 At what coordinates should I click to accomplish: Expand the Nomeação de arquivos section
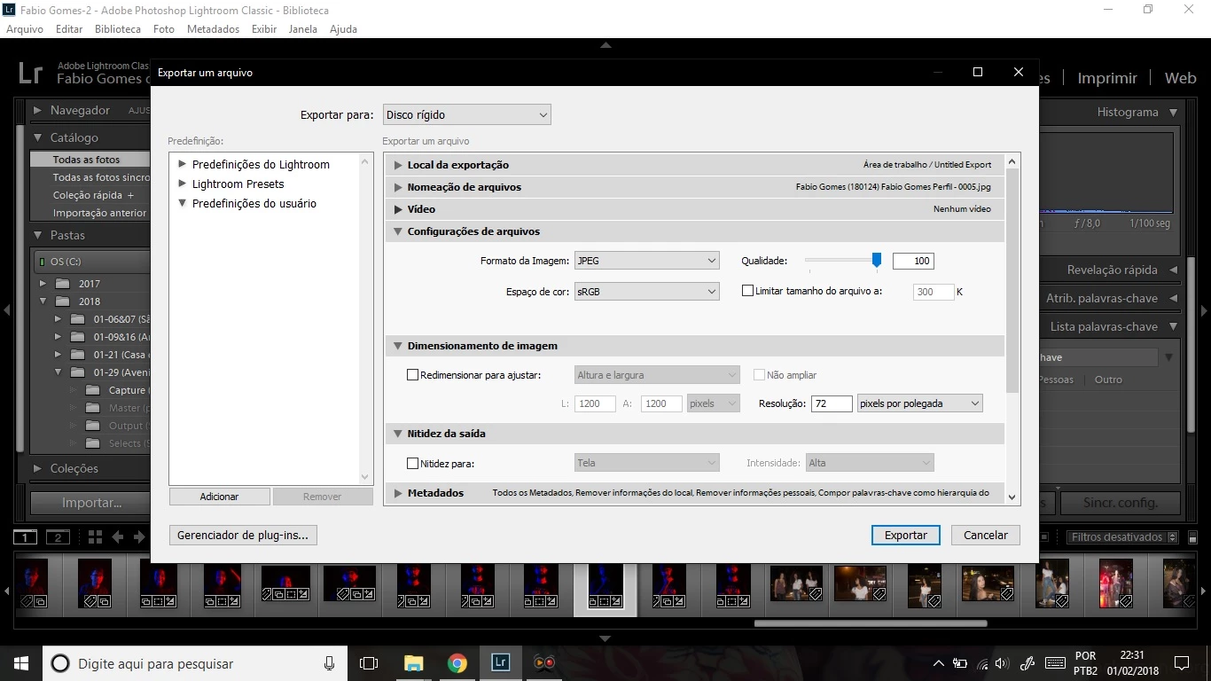coord(399,187)
